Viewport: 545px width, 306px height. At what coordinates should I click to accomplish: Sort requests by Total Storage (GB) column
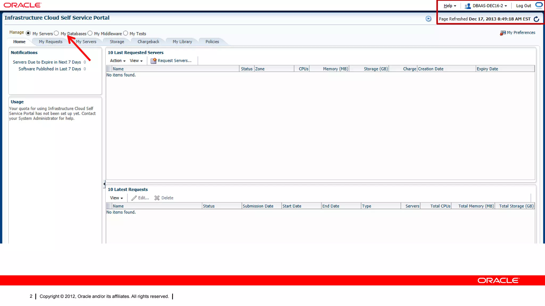coord(515,206)
